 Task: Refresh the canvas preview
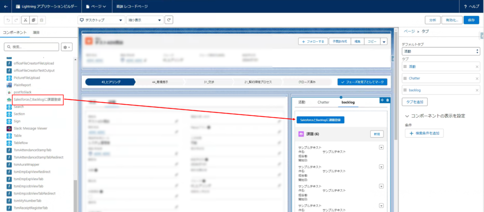tap(169, 20)
